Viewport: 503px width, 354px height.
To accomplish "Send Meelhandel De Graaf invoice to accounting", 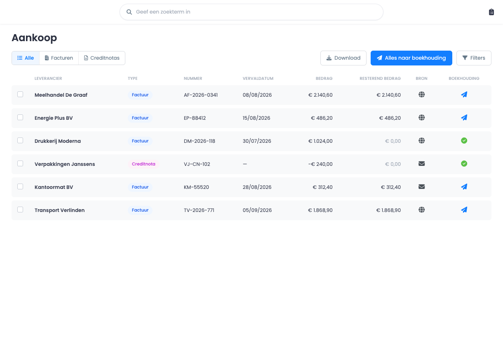I will [464, 95].
